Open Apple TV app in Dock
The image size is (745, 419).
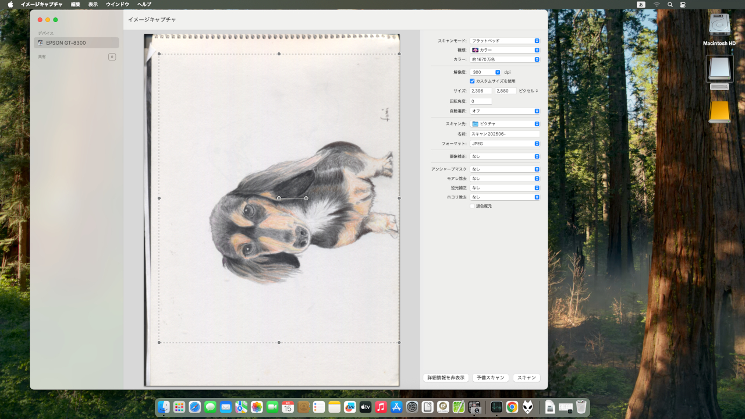[x=366, y=407]
